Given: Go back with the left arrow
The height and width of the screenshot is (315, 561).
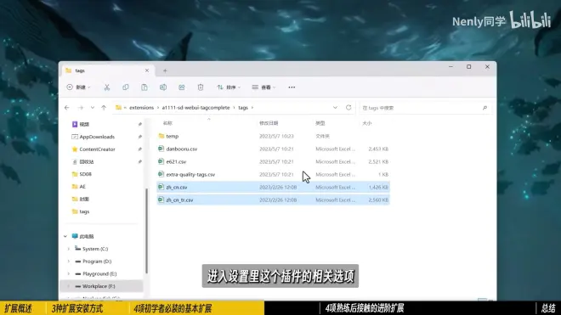Looking at the screenshot, I should (x=67, y=108).
